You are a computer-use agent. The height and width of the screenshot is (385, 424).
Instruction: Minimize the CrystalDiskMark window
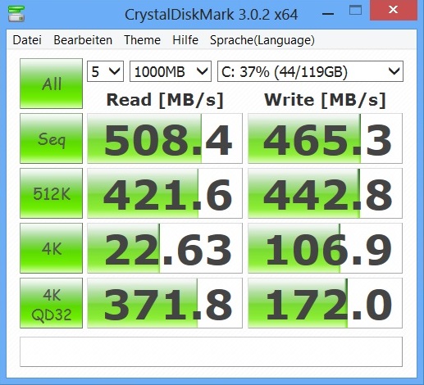(x=328, y=13)
